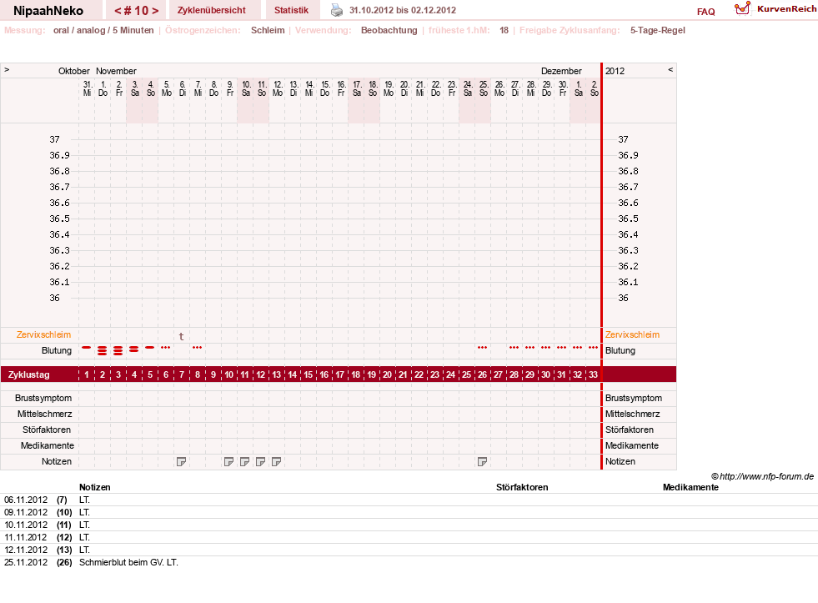
Task: Go to next cycle with '>' arrow
Action: coord(155,11)
